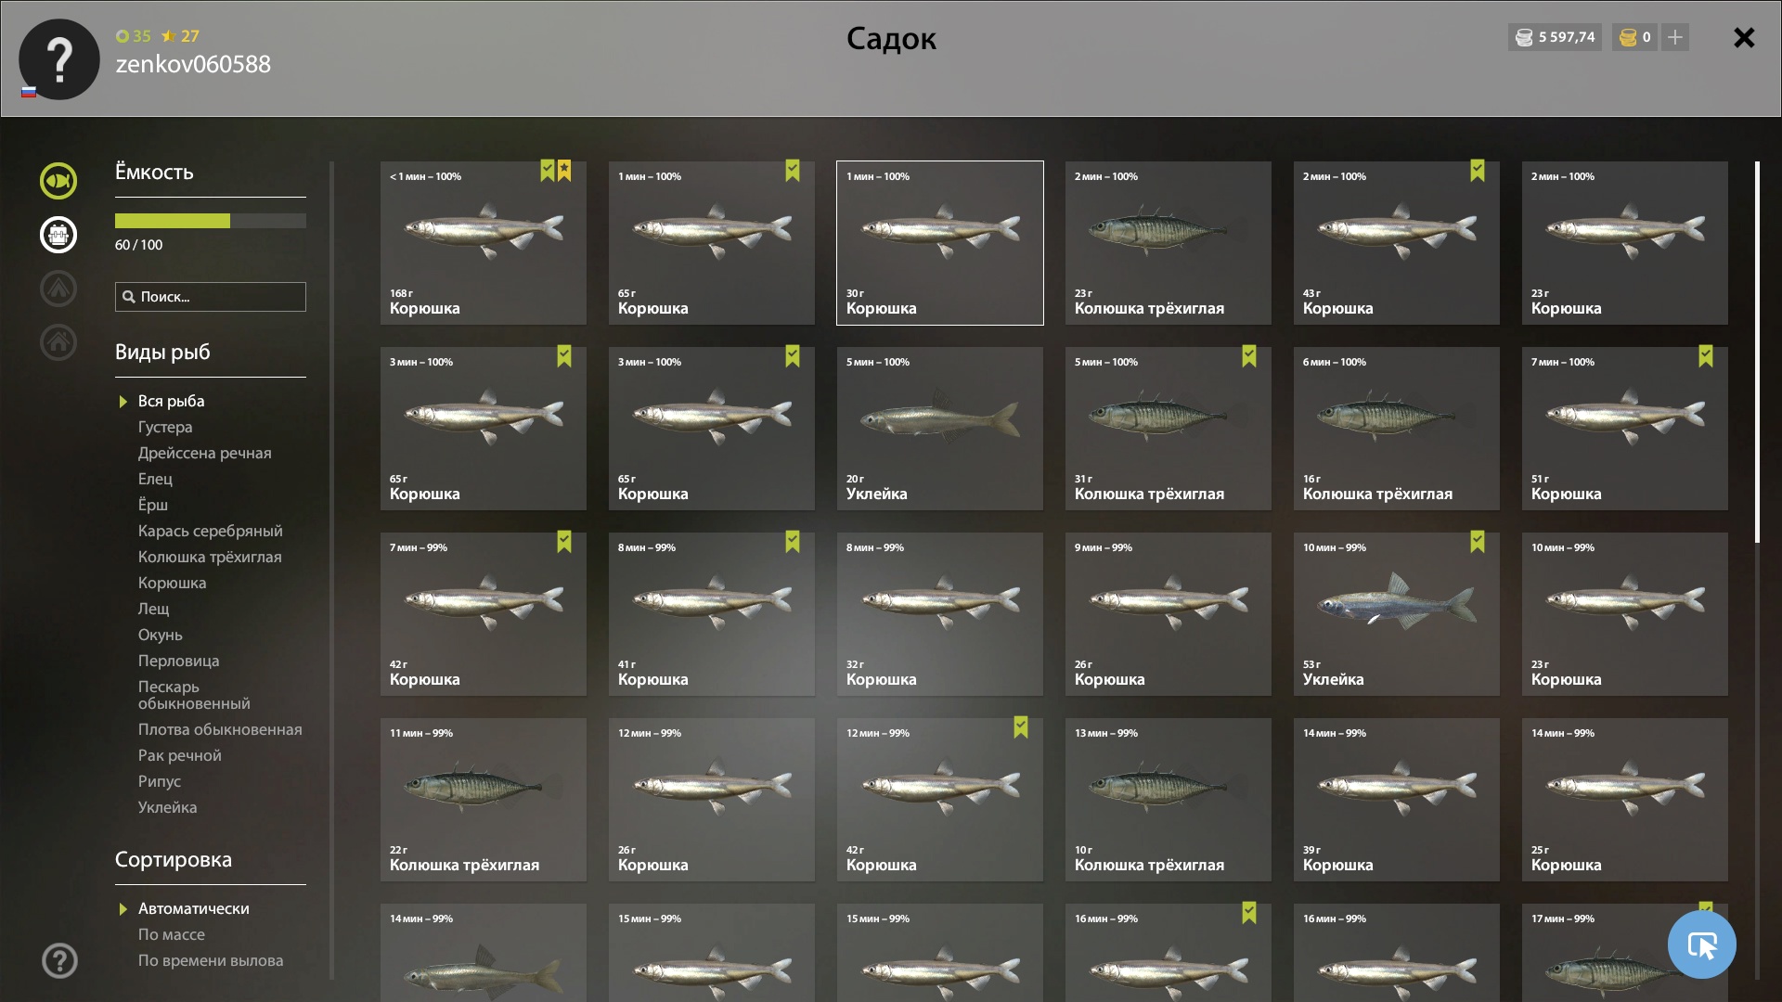The height and width of the screenshot is (1002, 1782).
Task: Open the fish keepnet icon in sidebar
Action: [58, 181]
